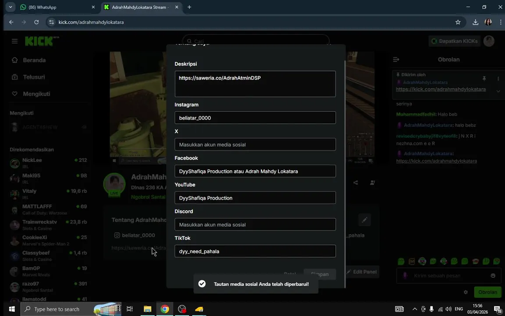
Task: Open Vitaly recommended channel
Action: tap(48, 194)
